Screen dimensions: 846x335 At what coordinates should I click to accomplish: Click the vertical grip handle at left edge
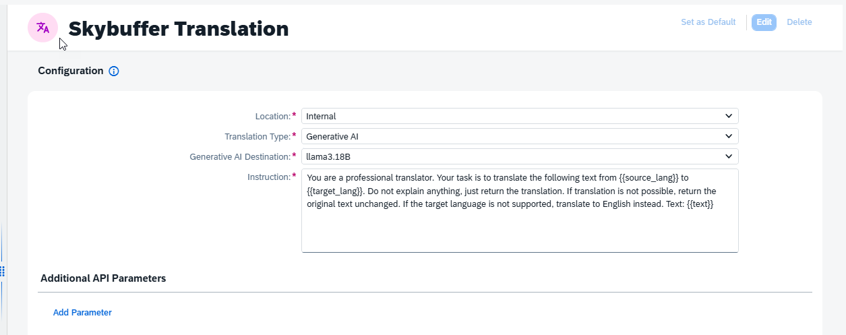tap(2, 271)
